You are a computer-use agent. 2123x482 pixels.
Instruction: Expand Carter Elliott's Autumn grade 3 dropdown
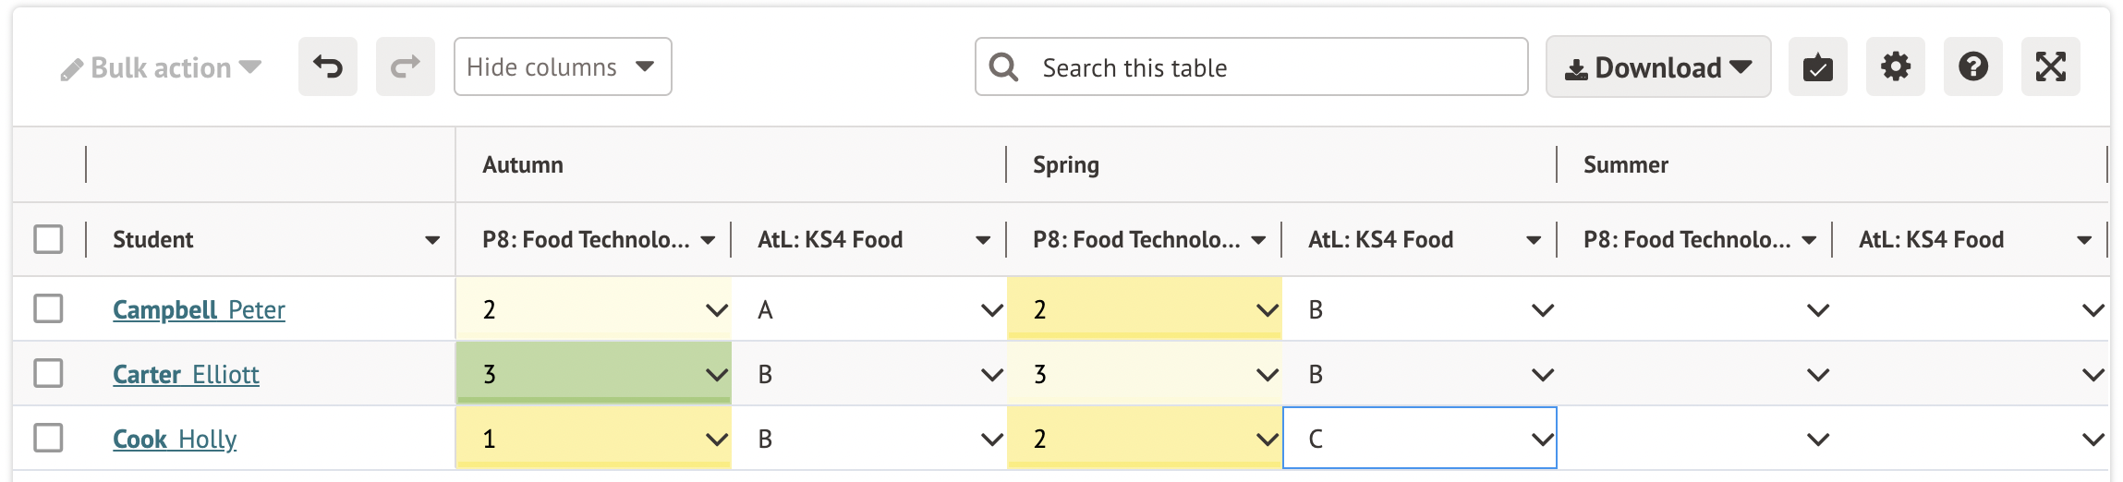(716, 375)
